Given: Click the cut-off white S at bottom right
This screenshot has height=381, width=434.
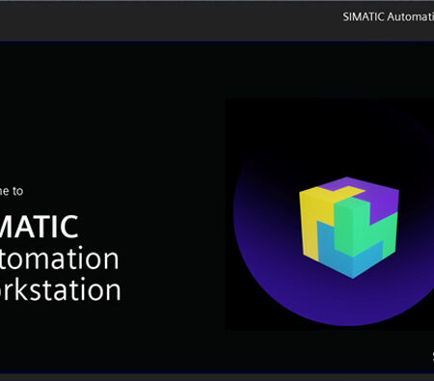Looking at the screenshot, I should pyautogui.click(x=433, y=356).
